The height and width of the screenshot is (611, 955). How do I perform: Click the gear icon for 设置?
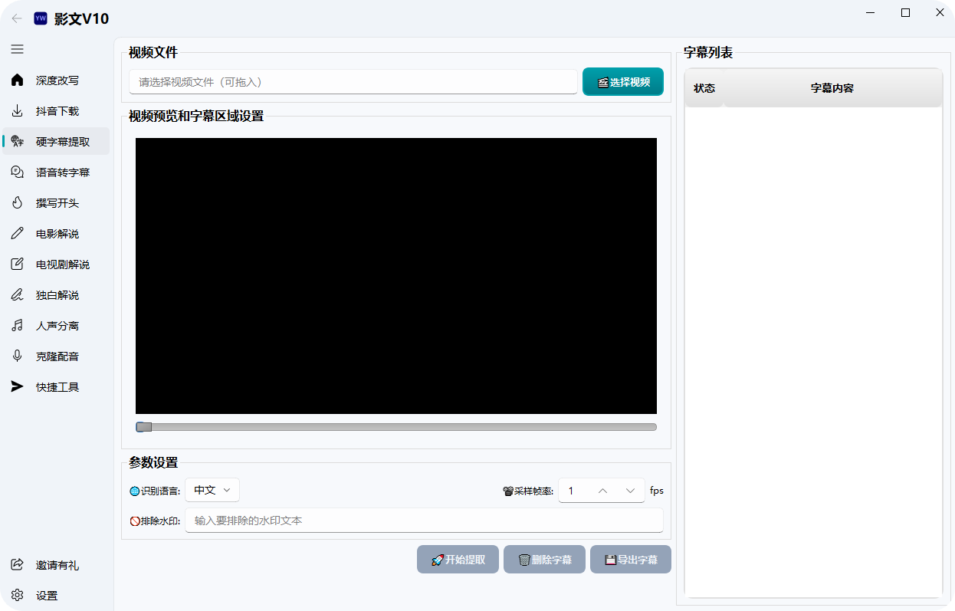[17, 596]
